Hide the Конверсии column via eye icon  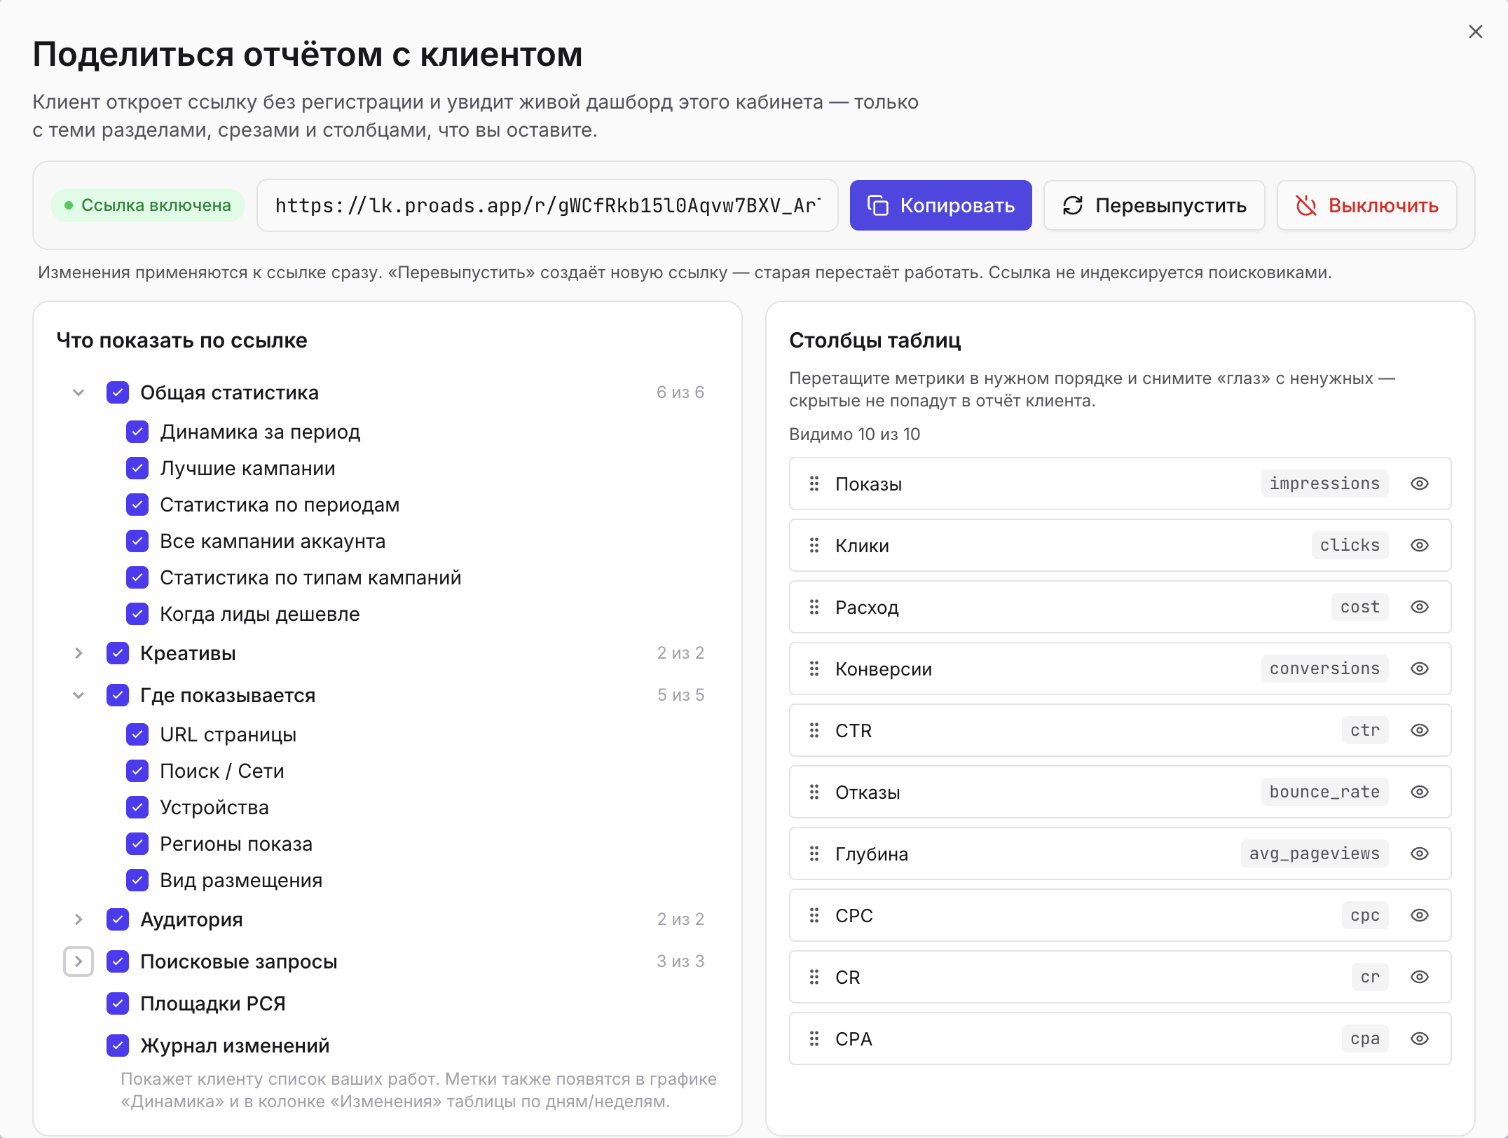point(1420,669)
